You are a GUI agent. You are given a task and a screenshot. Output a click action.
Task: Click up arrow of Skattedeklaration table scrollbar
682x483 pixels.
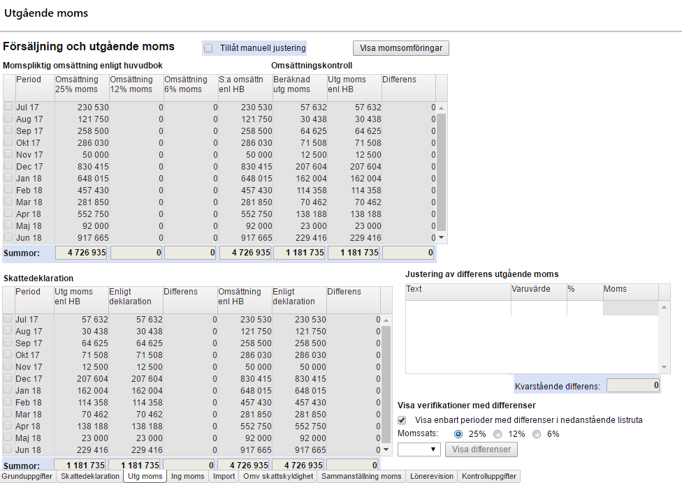(x=386, y=320)
